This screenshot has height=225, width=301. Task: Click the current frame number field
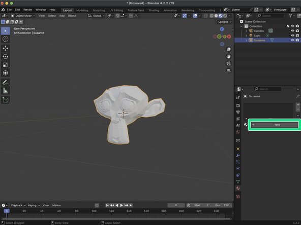tap(176, 205)
